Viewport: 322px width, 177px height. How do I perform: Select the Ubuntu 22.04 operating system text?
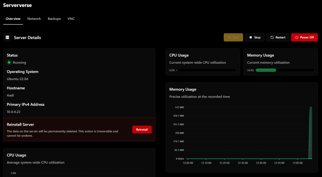[17, 79]
